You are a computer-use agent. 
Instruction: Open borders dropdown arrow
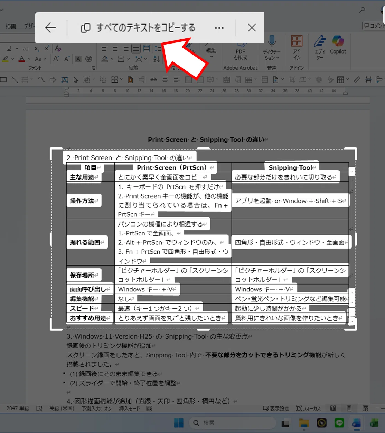pos(129,59)
